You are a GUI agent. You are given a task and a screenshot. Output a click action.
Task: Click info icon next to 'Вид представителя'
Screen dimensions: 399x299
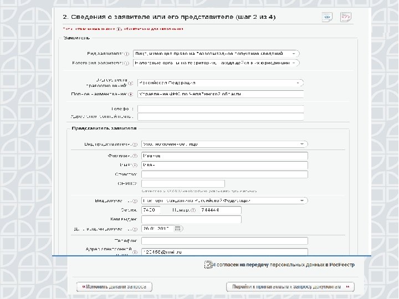135,145
